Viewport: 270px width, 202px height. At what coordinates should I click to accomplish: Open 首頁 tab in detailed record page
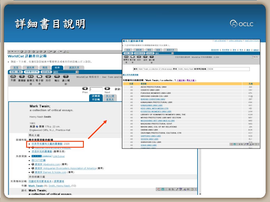pyautogui.click(x=16, y=68)
